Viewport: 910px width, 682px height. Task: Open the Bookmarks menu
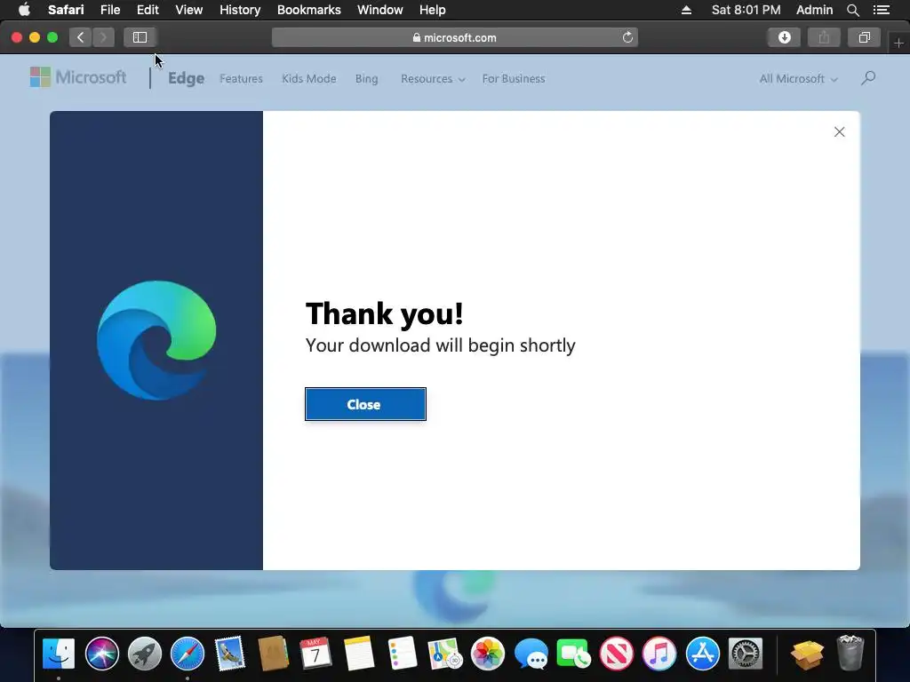pyautogui.click(x=308, y=10)
